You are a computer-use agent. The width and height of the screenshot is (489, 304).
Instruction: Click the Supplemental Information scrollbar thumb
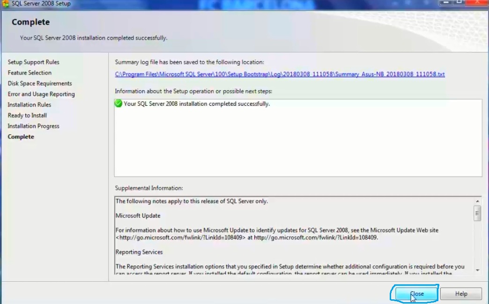coord(477,213)
